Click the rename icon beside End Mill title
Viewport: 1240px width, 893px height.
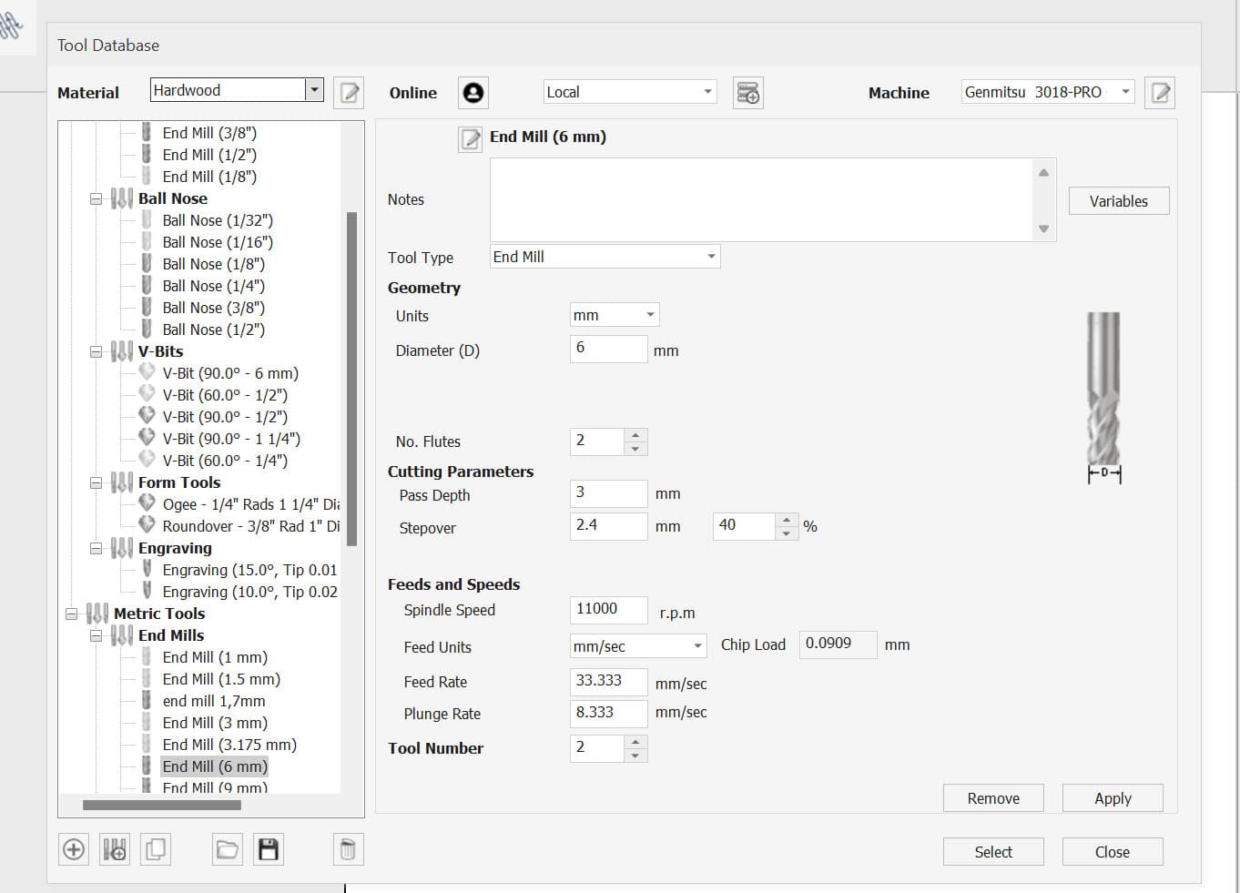click(x=470, y=138)
